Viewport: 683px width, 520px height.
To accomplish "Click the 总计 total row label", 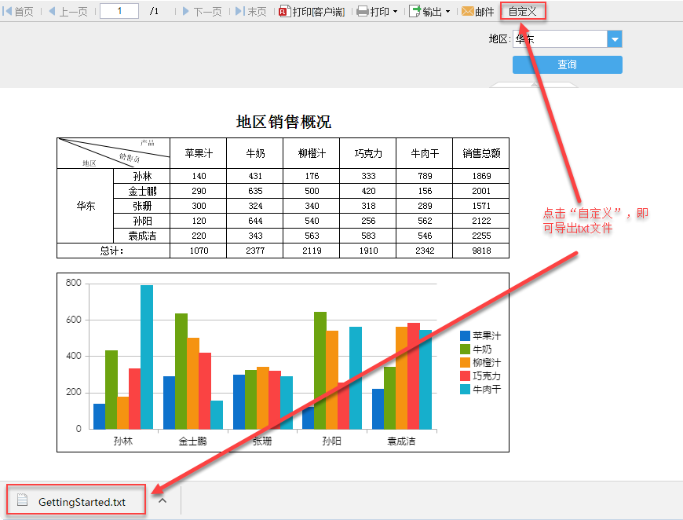I will [x=113, y=251].
